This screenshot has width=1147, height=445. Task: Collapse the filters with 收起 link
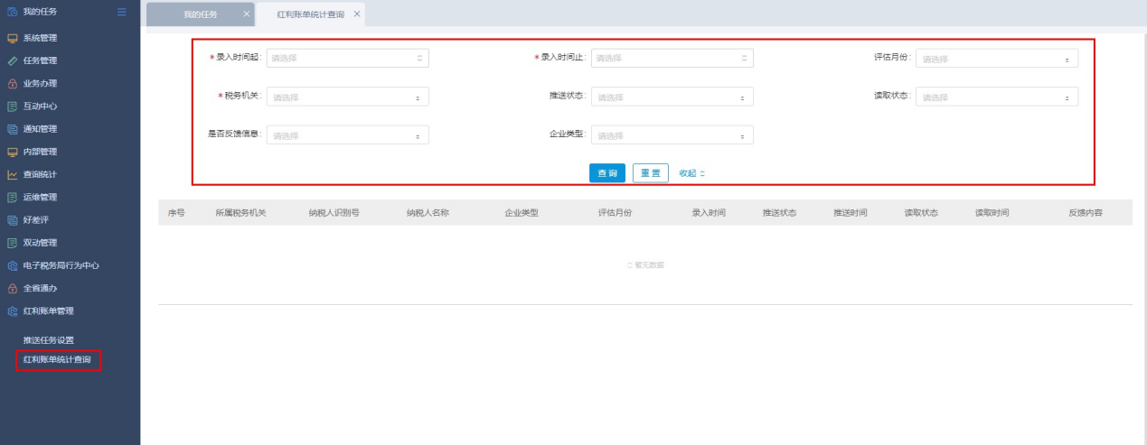[x=691, y=173]
